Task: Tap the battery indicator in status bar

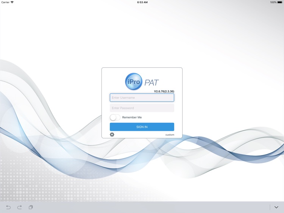Action: click(280, 2)
